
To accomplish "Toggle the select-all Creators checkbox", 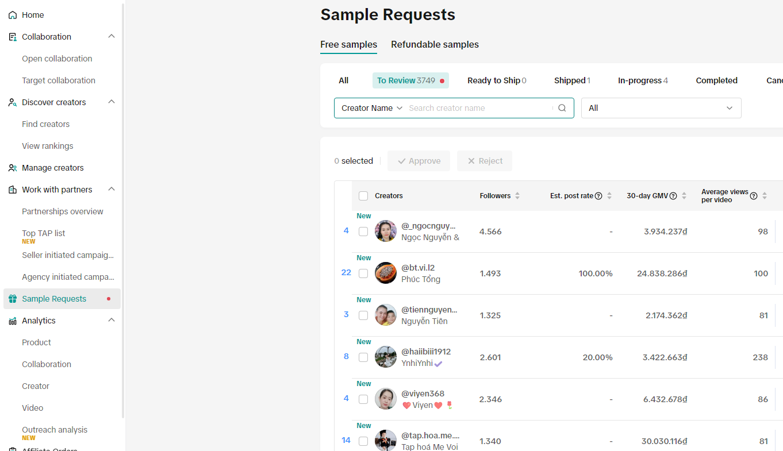I will (x=363, y=196).
